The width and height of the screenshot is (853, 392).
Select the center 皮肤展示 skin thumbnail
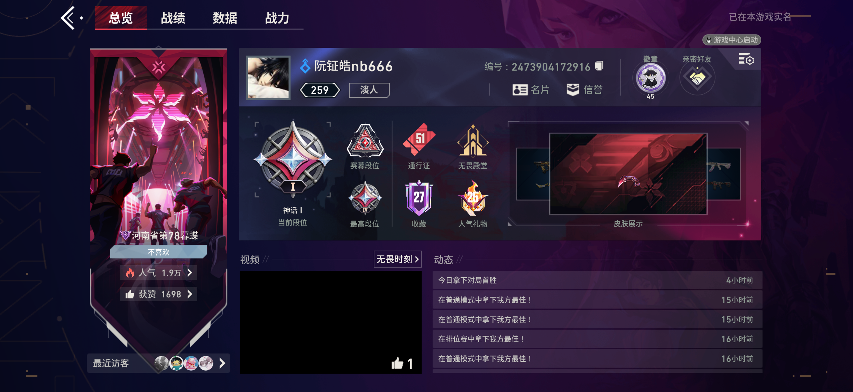pyautogui.click(x=628, y=174)
